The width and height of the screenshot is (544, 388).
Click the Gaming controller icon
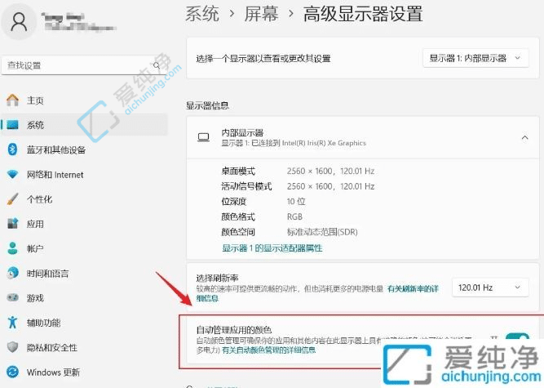click(x=13, y=297)
